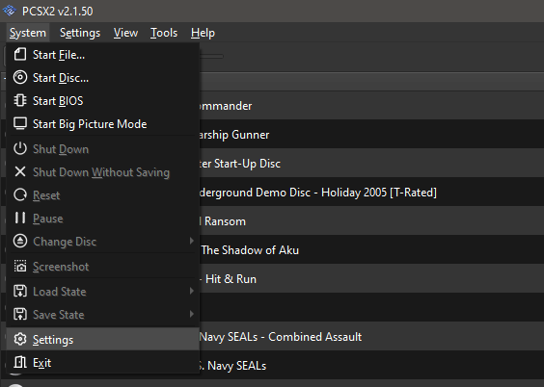The image size is (544, 387).
Task: Open the System menu
Action: 28,33
